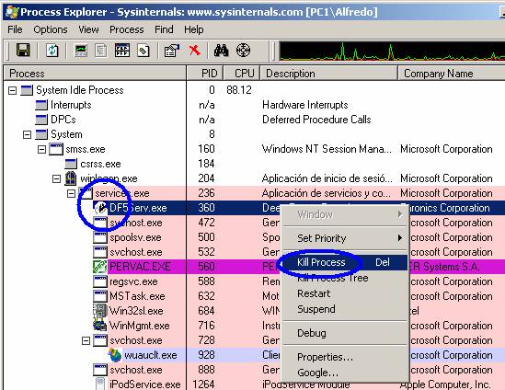Click 'Apple Computer, Inc.' company cell
The height and width of the screenshot is (390, 505).
click(445, 384)
